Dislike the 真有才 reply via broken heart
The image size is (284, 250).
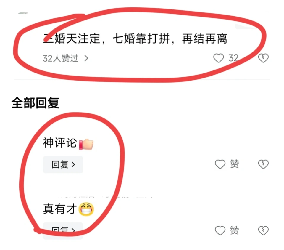click(x=263, y=231)
